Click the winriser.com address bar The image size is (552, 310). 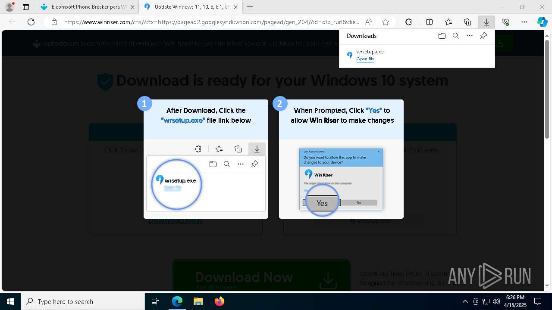[x=211, y=22]
